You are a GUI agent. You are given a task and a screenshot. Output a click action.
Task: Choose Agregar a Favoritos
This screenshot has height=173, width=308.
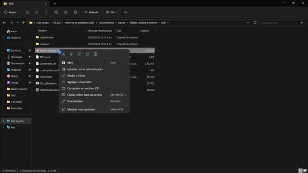94,82
